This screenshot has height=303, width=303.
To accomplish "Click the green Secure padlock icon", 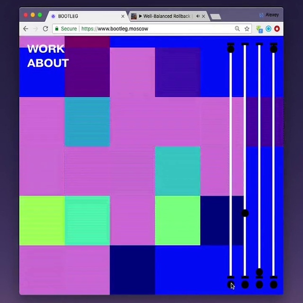I will (57, 29).
